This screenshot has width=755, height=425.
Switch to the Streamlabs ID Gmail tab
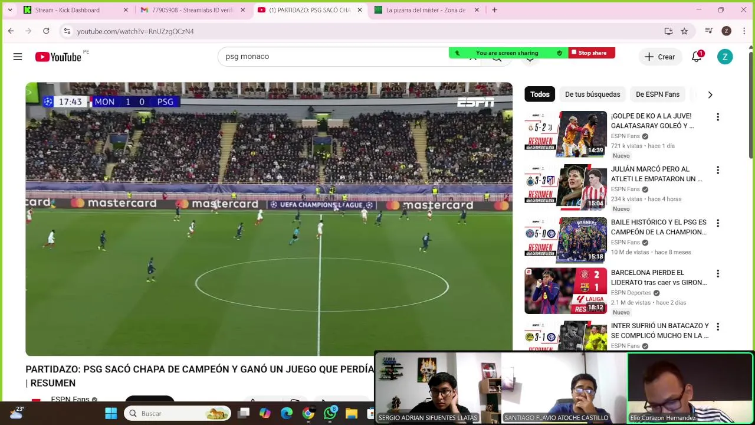click(x=193, y=10)
